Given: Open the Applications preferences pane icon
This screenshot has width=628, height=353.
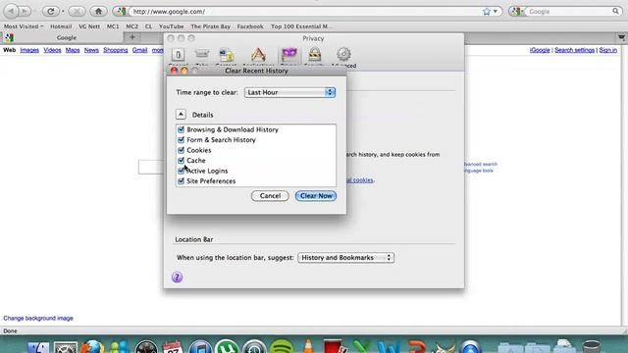Looking at the screenshot, I should tap(258, 55).
